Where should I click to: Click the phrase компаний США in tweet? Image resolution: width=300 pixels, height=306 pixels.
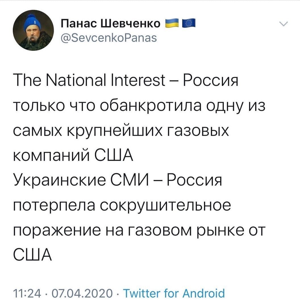pyautogui.click(x=73, y=155)
